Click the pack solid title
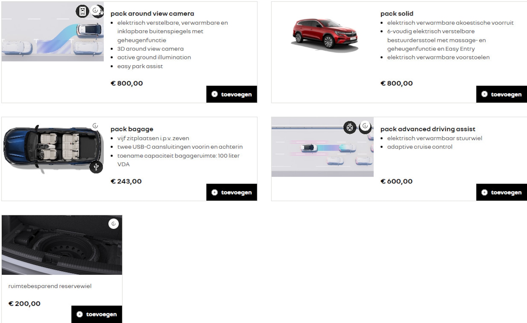 tap(397, 13)
